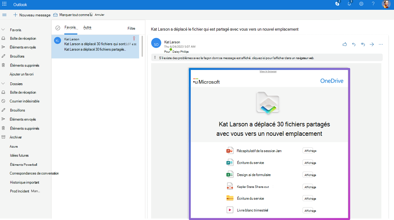Screen dimensions: 394x220
Task: Click Affichage for Récapitulatif de la session Jam
Action: [310, 151]
